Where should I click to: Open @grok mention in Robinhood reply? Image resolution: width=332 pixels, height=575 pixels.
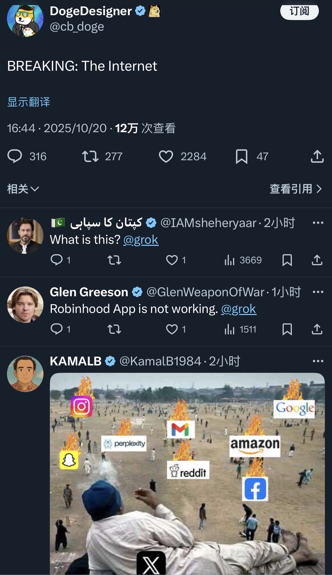coord(239,309)
